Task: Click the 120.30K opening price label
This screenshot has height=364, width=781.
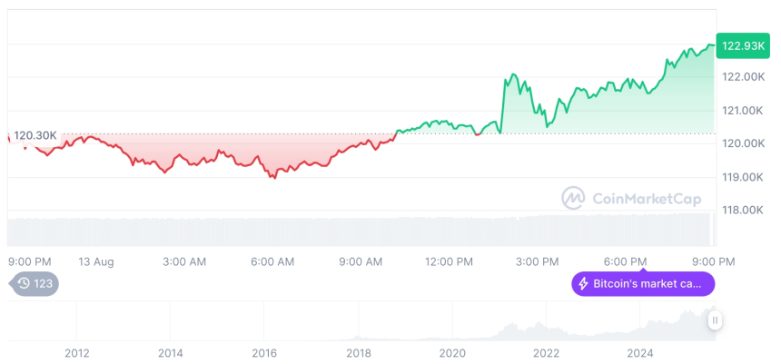Action: click(35, 135)
